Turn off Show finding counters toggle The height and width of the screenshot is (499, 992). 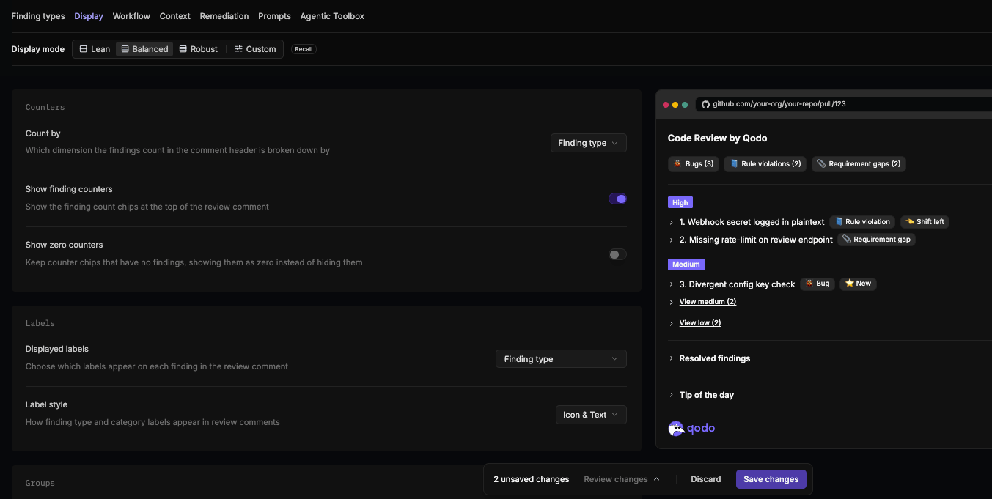pos(617,199)
